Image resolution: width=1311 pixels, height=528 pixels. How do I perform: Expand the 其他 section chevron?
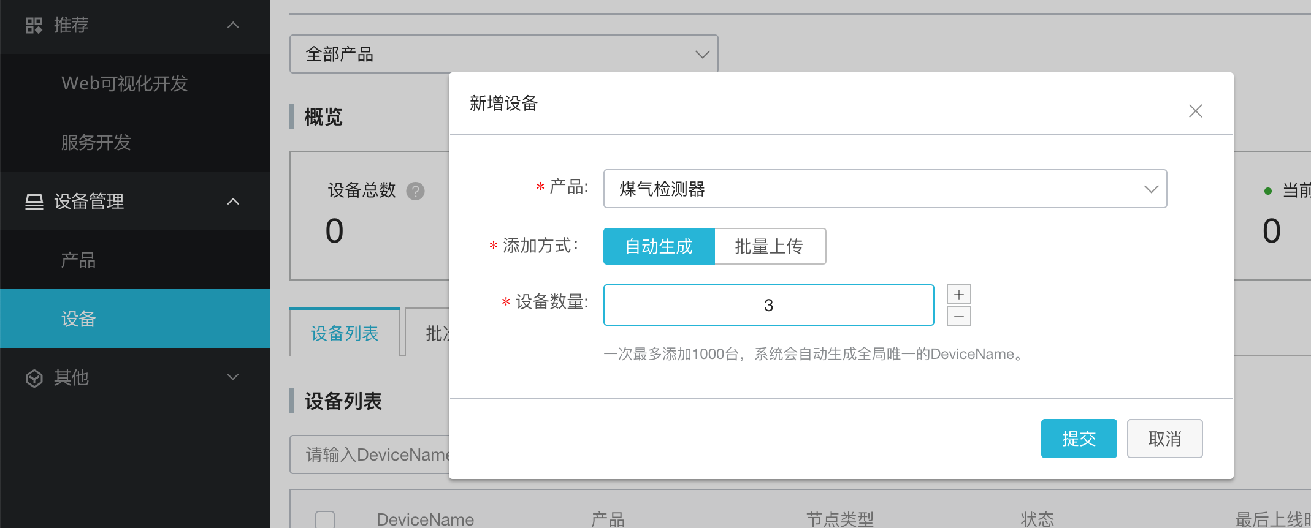[233, 377]
